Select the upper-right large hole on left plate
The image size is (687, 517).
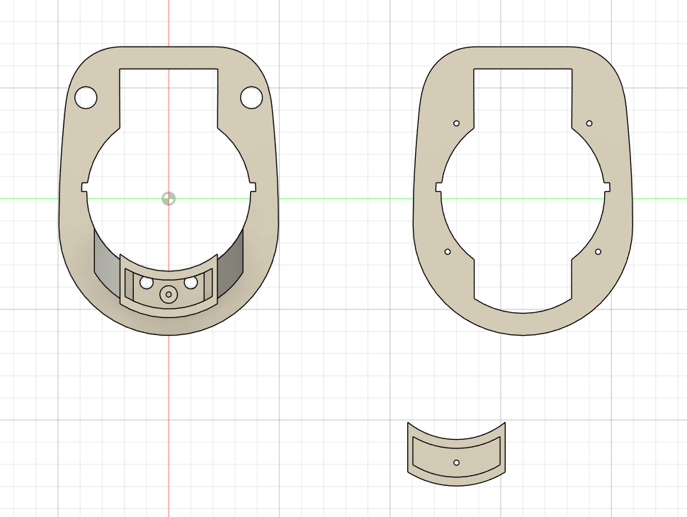click(x=251, y=98)
